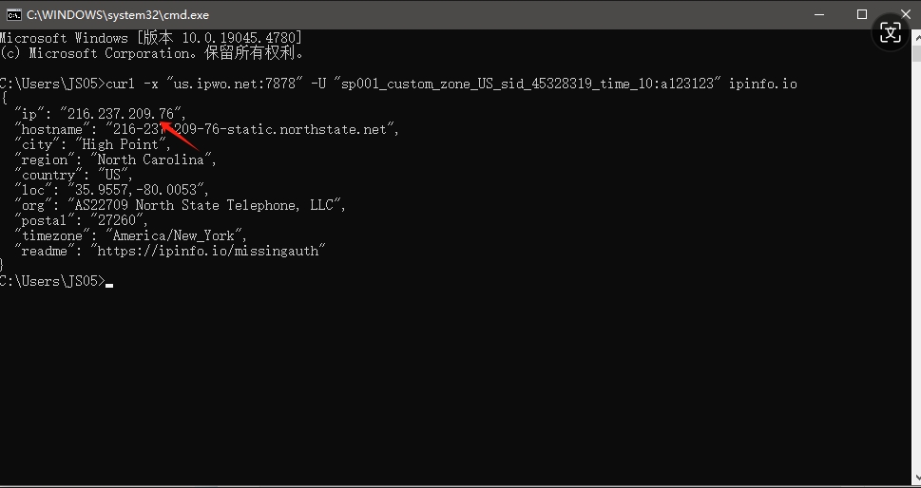This screenshot has height=488, width=921.
Task: Click the hostname value northstate.net
Action: (x=333, y=130)
